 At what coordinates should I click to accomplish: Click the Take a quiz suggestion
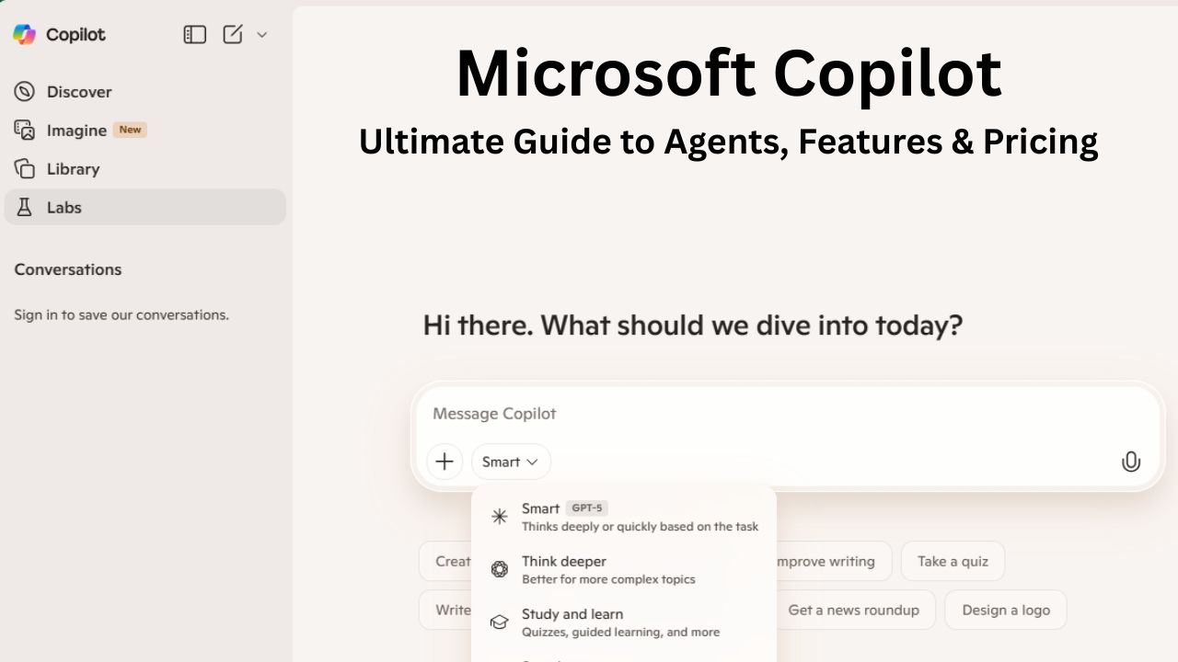(x=953, y=561)
